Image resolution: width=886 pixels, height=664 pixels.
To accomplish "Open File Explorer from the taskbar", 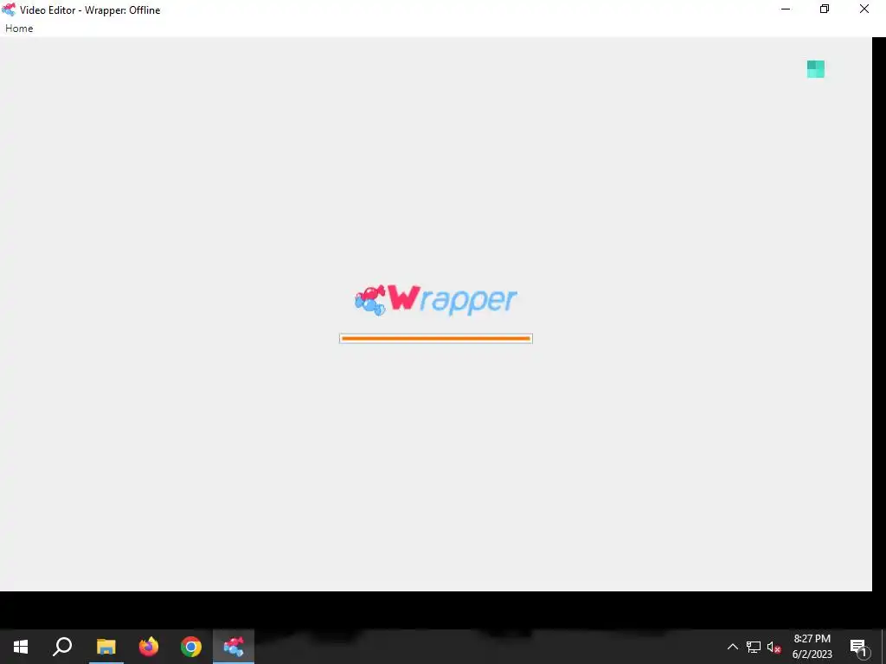I will pos(106,647).
